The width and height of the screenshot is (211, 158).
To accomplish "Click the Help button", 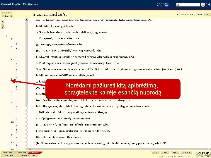I will [x=175, y=152].
